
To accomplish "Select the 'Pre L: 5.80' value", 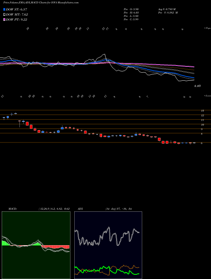I will [131, 16].
